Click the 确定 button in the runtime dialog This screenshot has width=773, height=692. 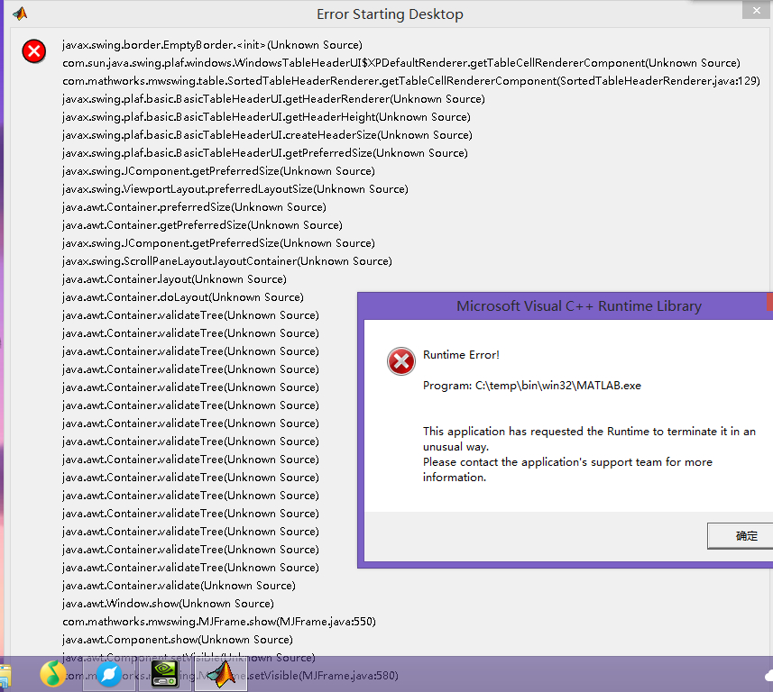741,536
